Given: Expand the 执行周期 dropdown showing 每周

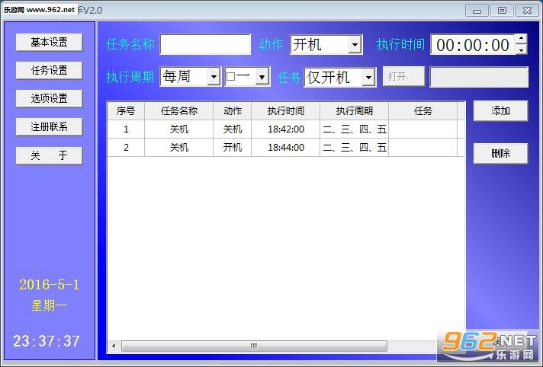Looking at the screenshot, I should coord(214,77).
